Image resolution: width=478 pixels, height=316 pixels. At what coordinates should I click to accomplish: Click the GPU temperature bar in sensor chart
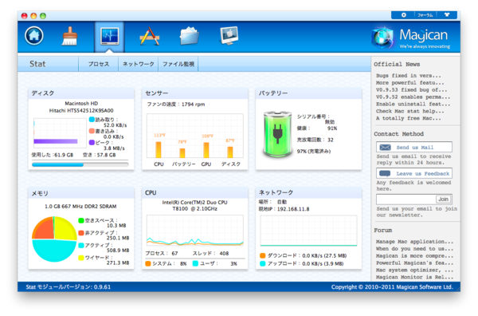[x=206, y=150]
